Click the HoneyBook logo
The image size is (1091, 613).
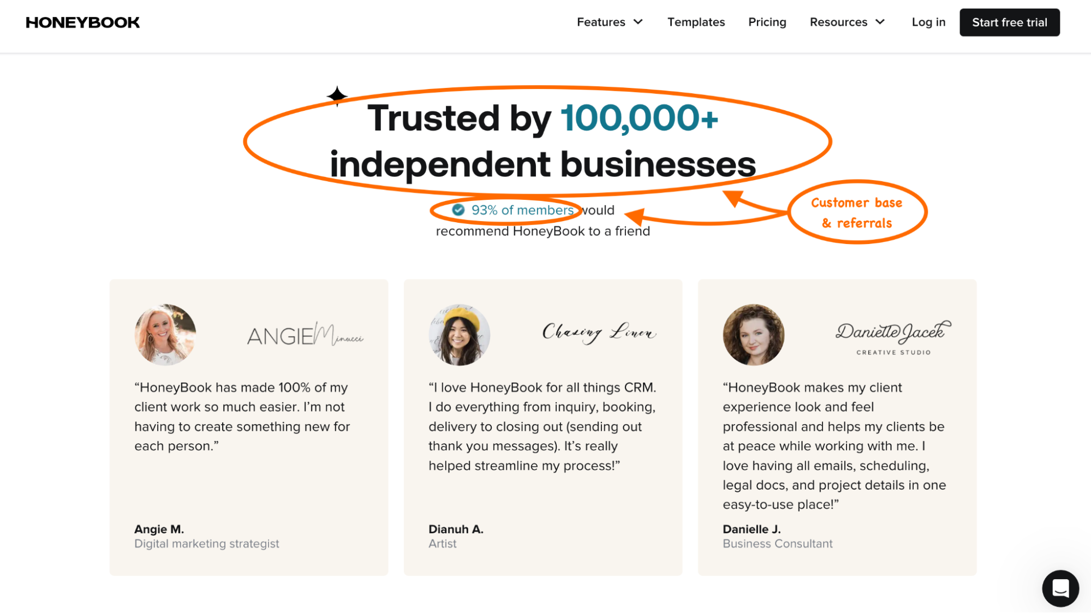click(x=82, y=22)
